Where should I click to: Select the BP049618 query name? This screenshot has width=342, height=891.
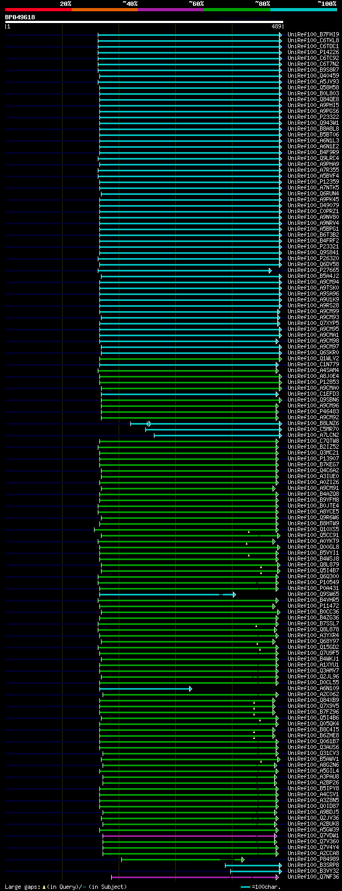[x=20, y=17]
